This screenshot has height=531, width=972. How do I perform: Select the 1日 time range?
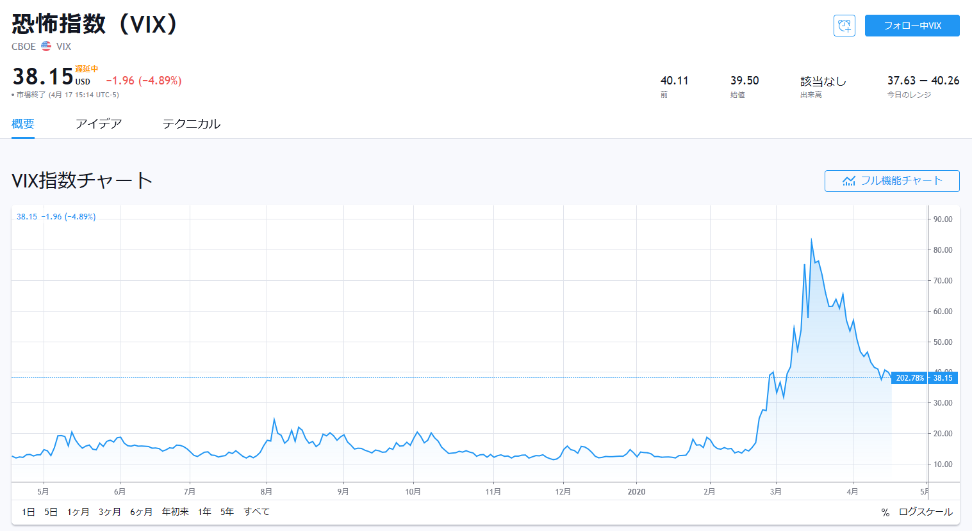tap(28, 512)
